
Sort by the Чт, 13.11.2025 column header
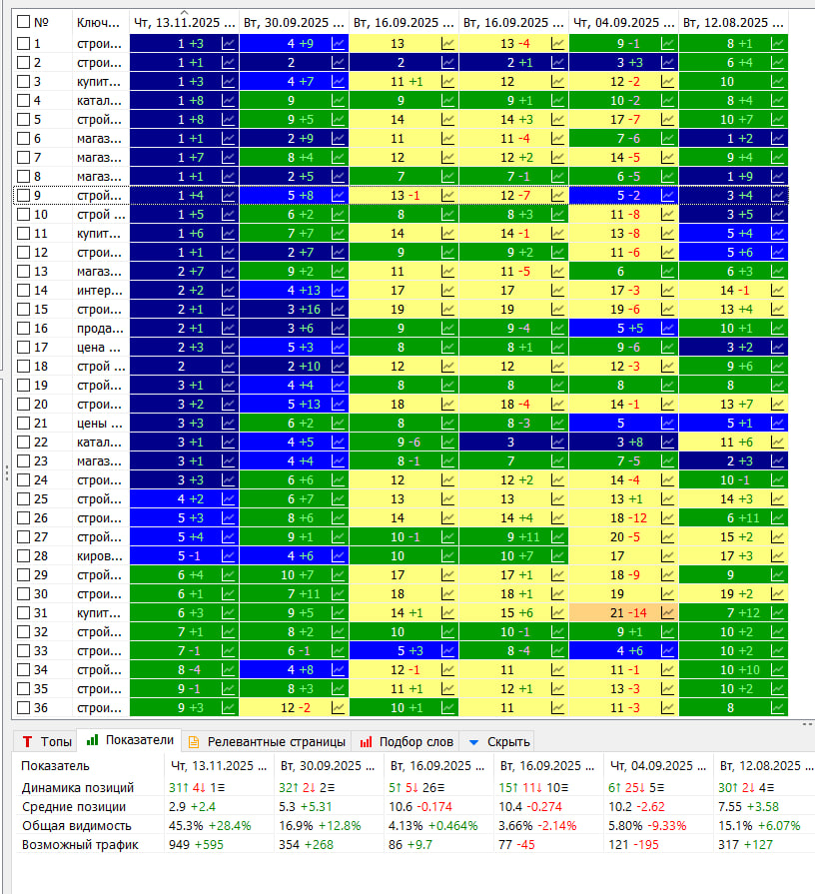pos(184,22)
